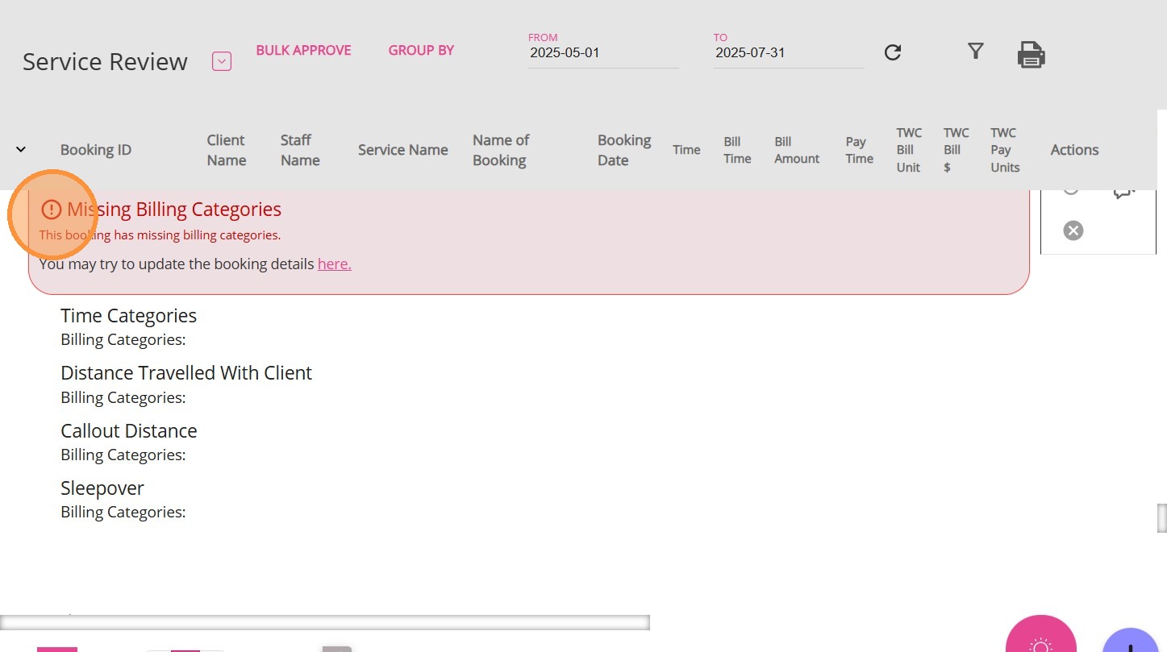Click the Service Review page title

click(105, 62)
